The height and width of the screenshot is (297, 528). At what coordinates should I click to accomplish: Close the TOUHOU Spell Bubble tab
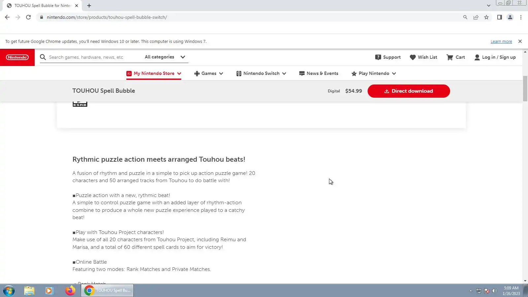77,6
